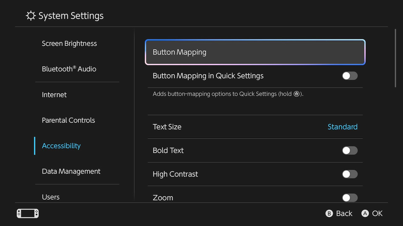403x226 pixels.
Task: Open Text Size Standard option selector
Action: click(342, 127)
